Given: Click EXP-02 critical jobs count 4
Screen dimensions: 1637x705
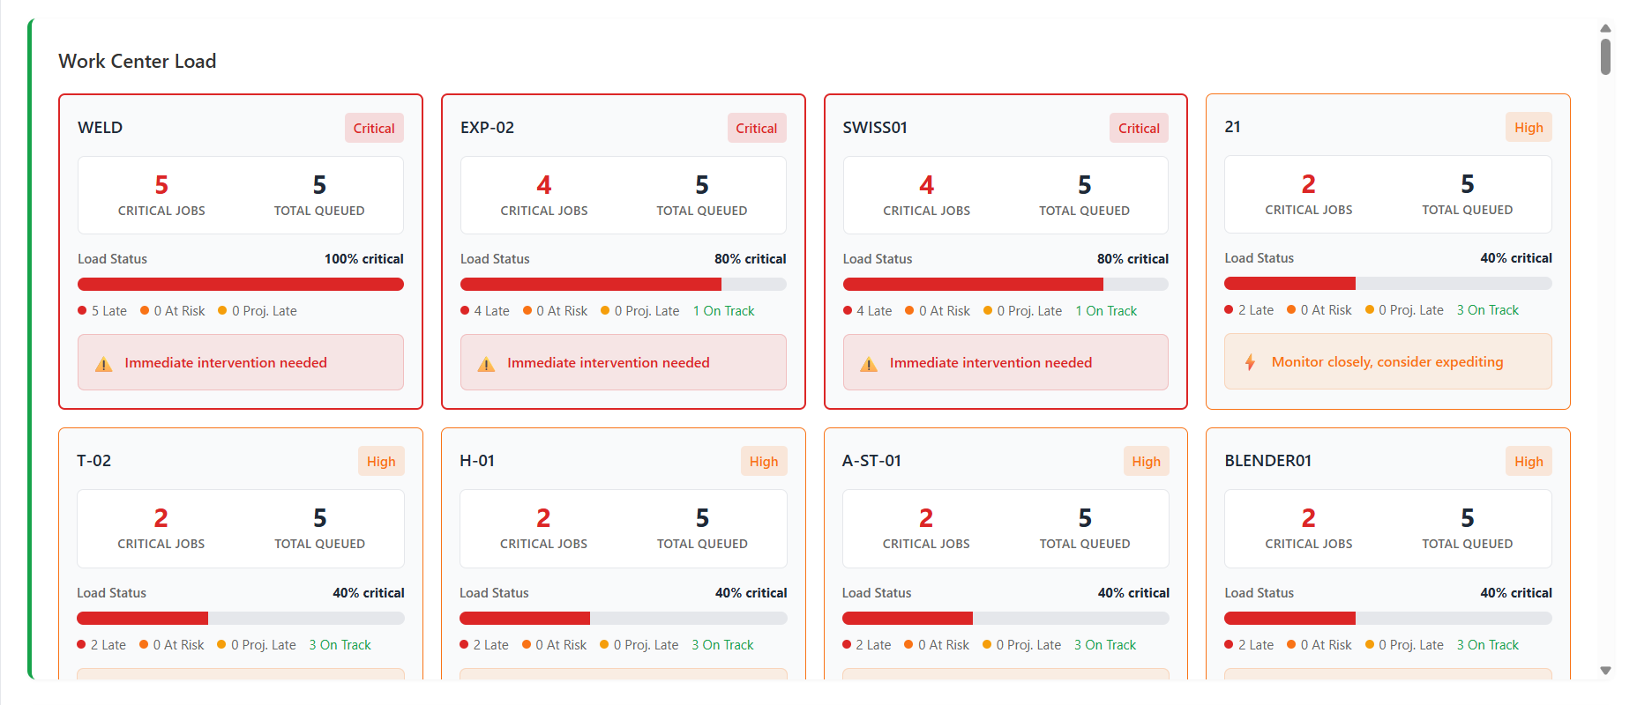Looking at the screenshot, I should tap(544, 185).
